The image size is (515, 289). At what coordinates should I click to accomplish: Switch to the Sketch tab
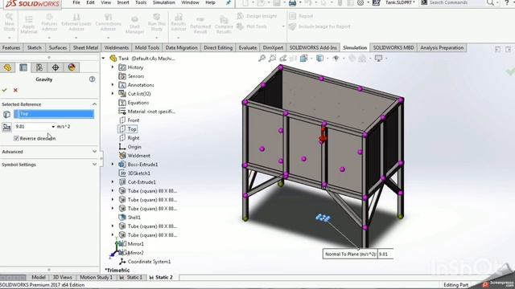[34, 47]
